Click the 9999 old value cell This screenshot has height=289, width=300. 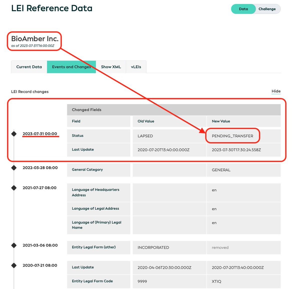(x=169, y=281)
